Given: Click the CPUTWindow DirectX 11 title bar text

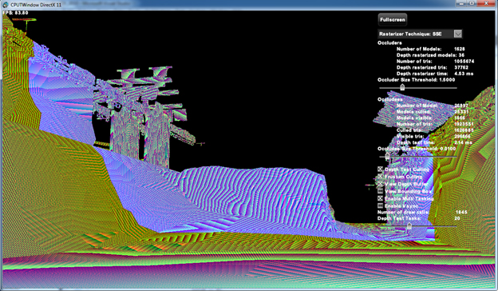Looking at the screenshot, I should 36,5.
